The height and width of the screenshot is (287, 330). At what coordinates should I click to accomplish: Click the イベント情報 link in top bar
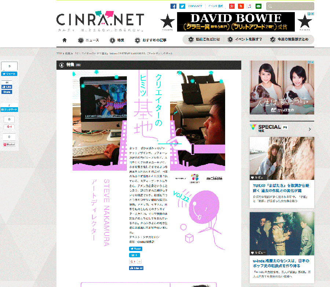[216, 6]
